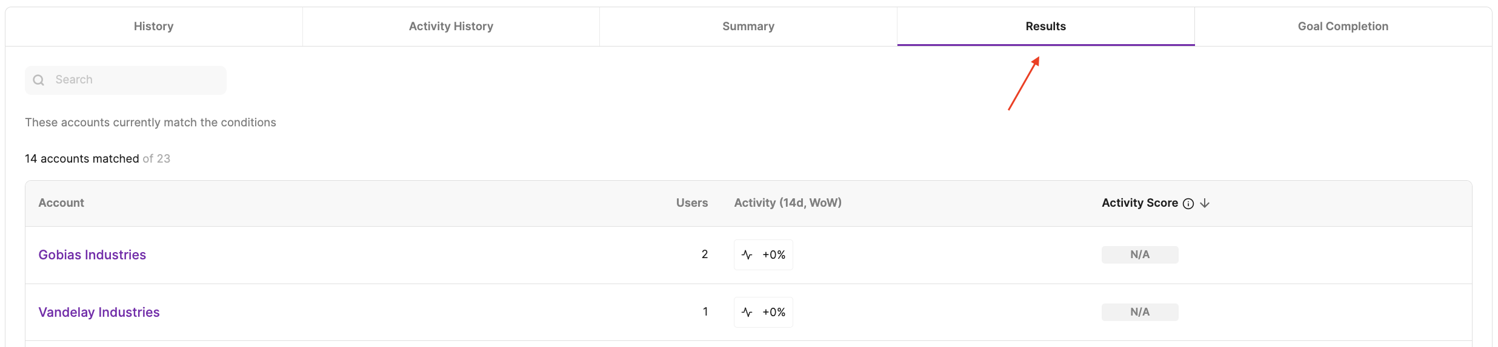Click the Activity Score info icon
Image resolution: width=1498 pixels, height=347 pixels.
tap(1188, 204)
